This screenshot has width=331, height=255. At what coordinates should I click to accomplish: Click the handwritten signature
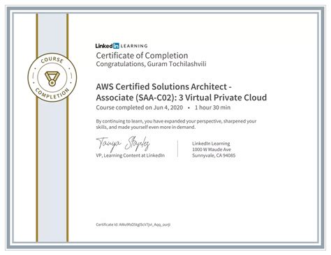(x=123, y=144)
